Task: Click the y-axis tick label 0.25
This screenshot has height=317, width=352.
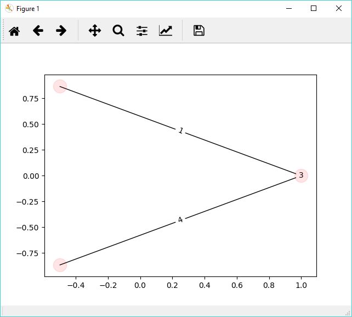Action: pos(30,150)
